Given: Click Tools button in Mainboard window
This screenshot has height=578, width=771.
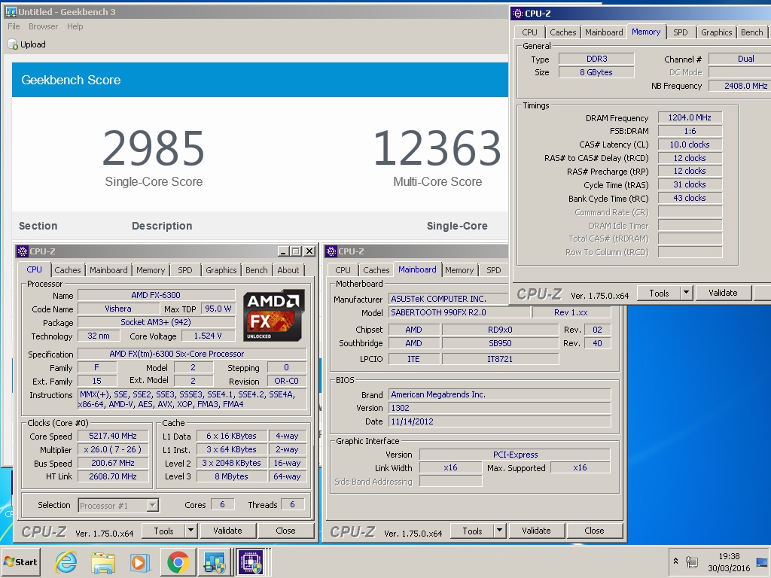Looking at the screenshot, I should pos(473,531).
